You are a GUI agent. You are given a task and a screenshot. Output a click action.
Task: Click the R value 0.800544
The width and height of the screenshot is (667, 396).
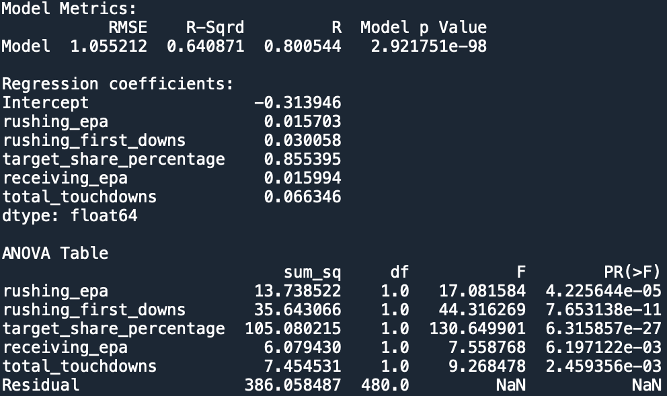302,46
